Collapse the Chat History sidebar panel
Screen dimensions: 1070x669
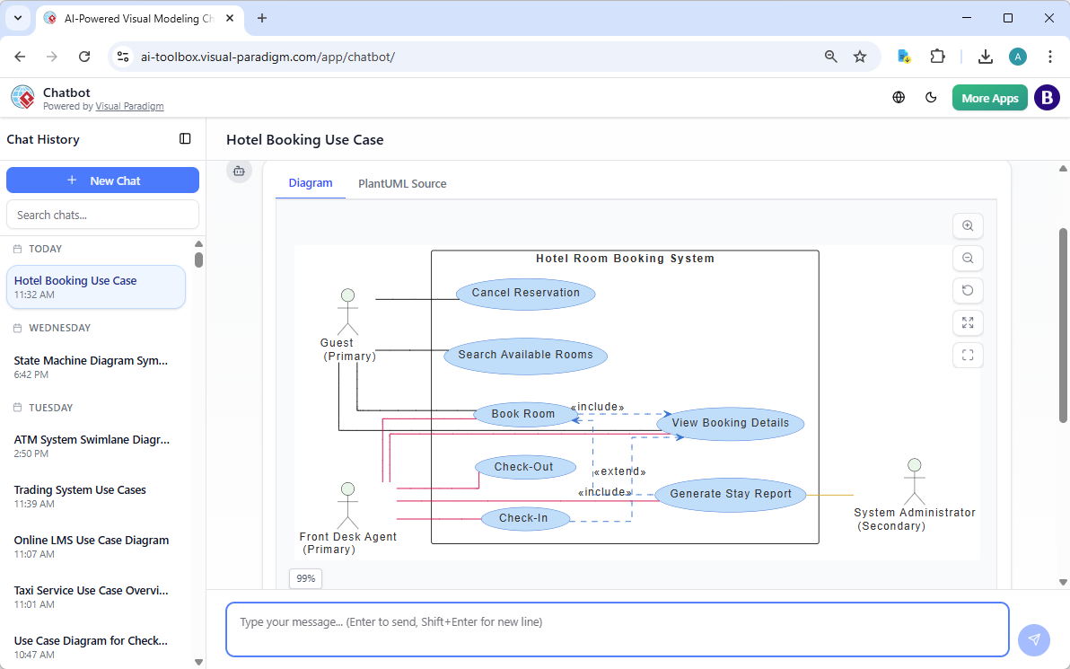coord(185,138)
